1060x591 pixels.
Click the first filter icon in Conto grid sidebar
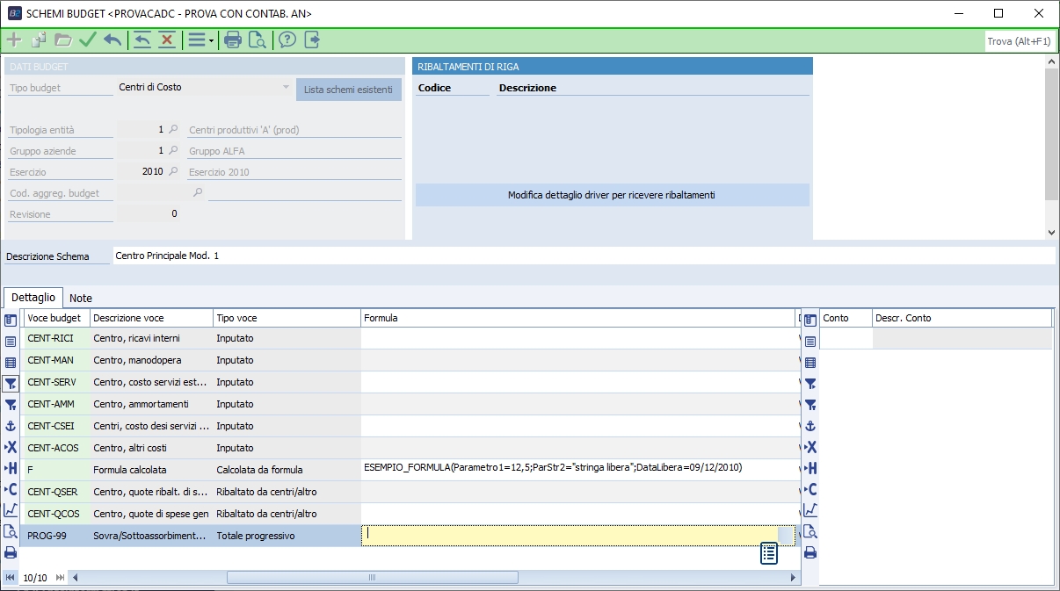point(810,384)
